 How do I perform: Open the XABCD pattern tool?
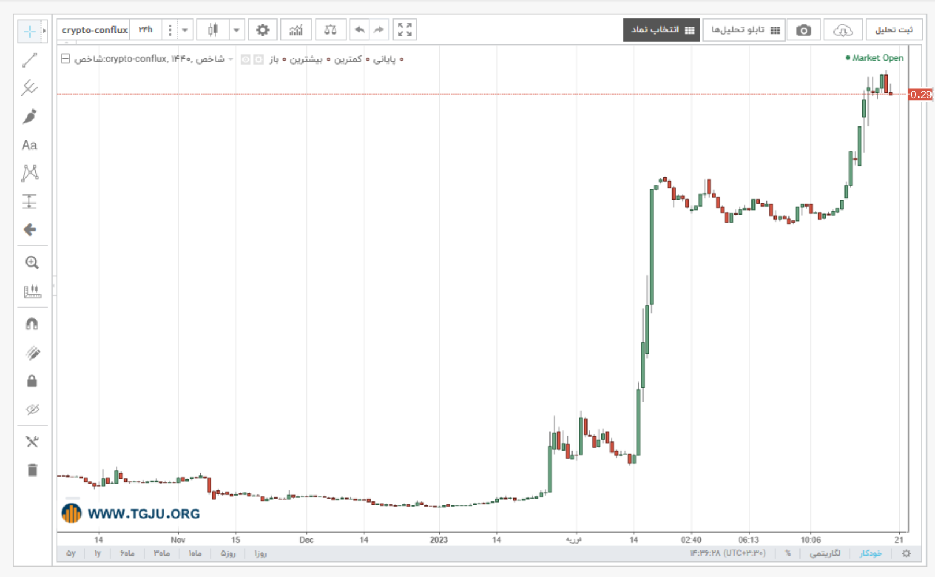tap(29, 173)
